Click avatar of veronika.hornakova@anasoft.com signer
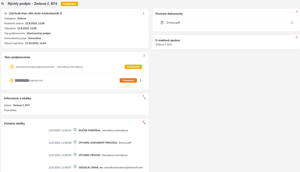This screenshot has width=300, height=172. click(x=12, y=67)
